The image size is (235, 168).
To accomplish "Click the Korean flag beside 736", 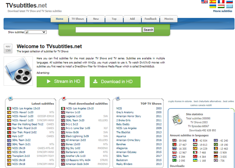I will [x=216, y=160].
